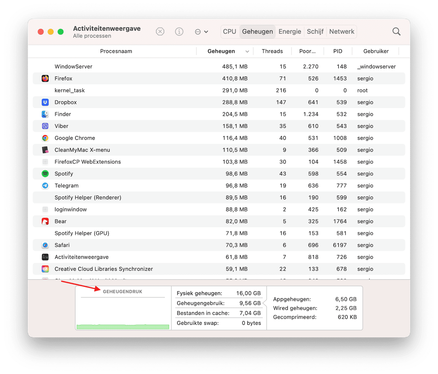Screen dimensions: 438x374
Task: Click the Creative Cloud Libraries Synchronizer icon
Action: pyautogui.click(x=45, y=269)
